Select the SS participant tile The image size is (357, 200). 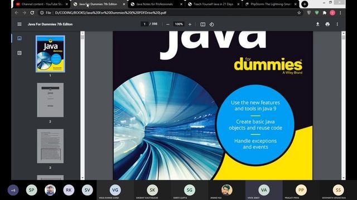point(339,190)
